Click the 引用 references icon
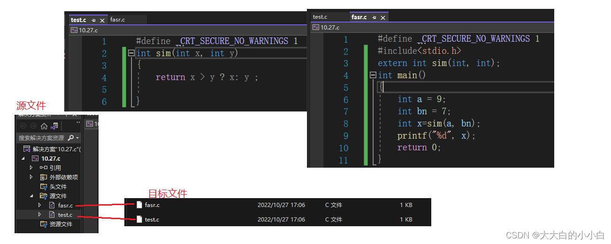Screen dimensions: 611x244 pyautogui.click(x=44, y=168)
